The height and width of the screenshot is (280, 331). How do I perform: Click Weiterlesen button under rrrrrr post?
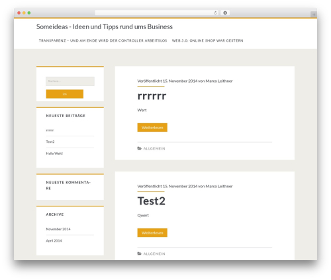coord(152,128)
